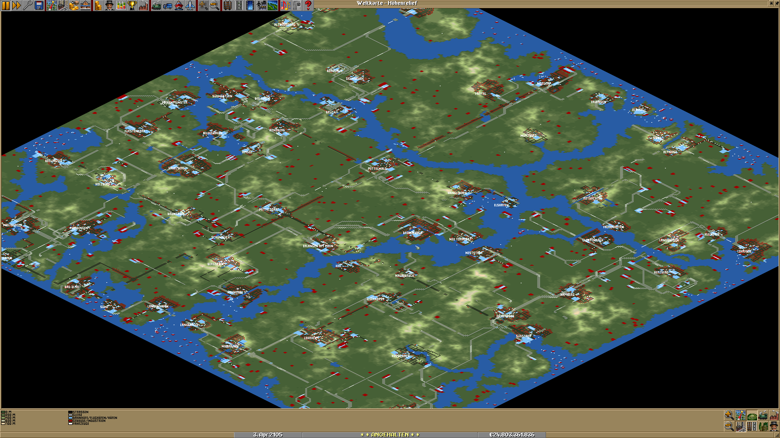Click the Mittelwald town on the map

[378, 168]
